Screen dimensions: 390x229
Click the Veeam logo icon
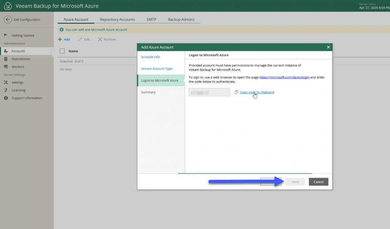(x=8, y=6)
